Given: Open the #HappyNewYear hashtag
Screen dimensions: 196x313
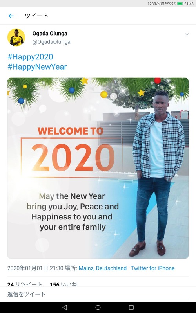Looking at the screenshot, I should [x=37, y=67].
